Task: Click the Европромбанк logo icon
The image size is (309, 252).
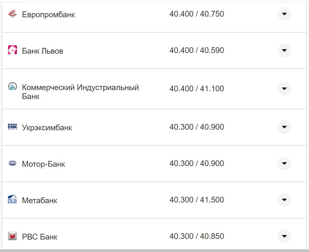Action: [x=12, y=14]
